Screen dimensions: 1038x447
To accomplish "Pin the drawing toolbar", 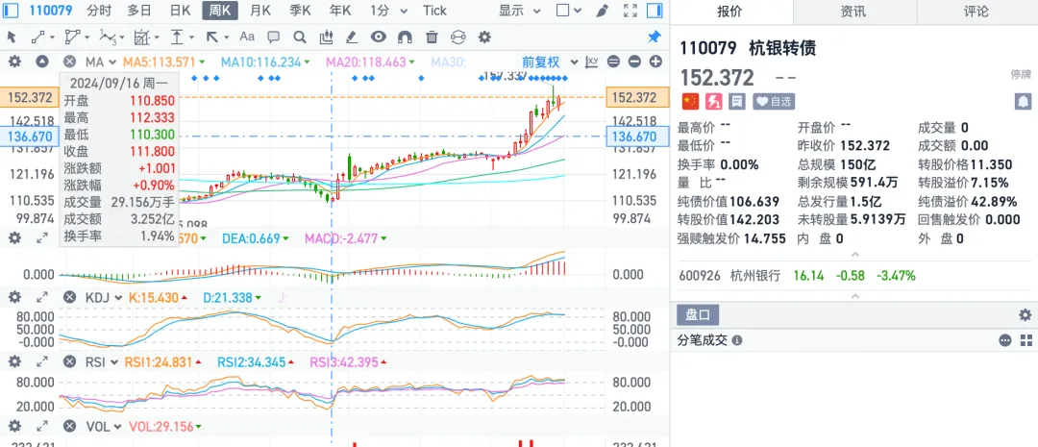I will pos(655,37).
